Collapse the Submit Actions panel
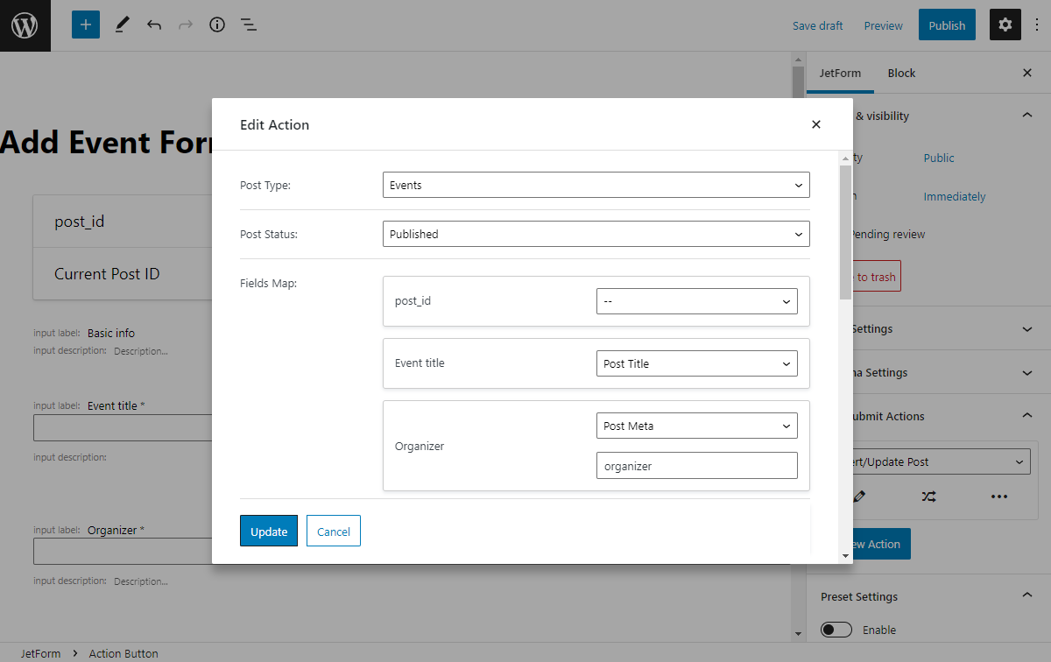The width and height of the screenshot is (1051, 662). [x=1026, y=416]
